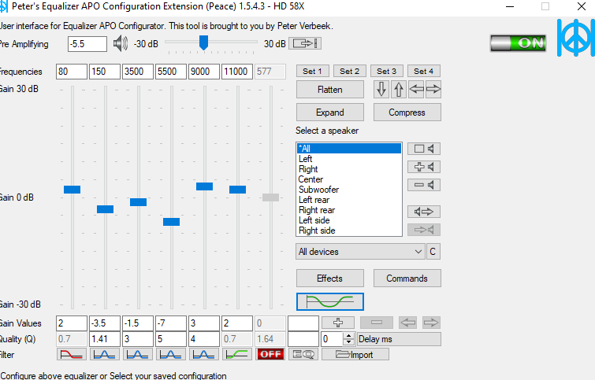The width and height of the screenshot is (595, 380).
Task: Click the Import button
Action: (355, 355)
